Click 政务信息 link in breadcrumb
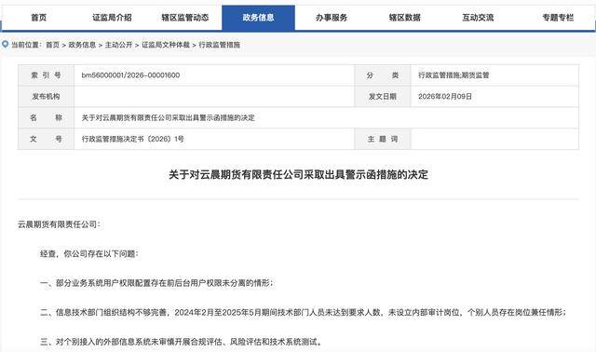596x352 pixels. 82,45
